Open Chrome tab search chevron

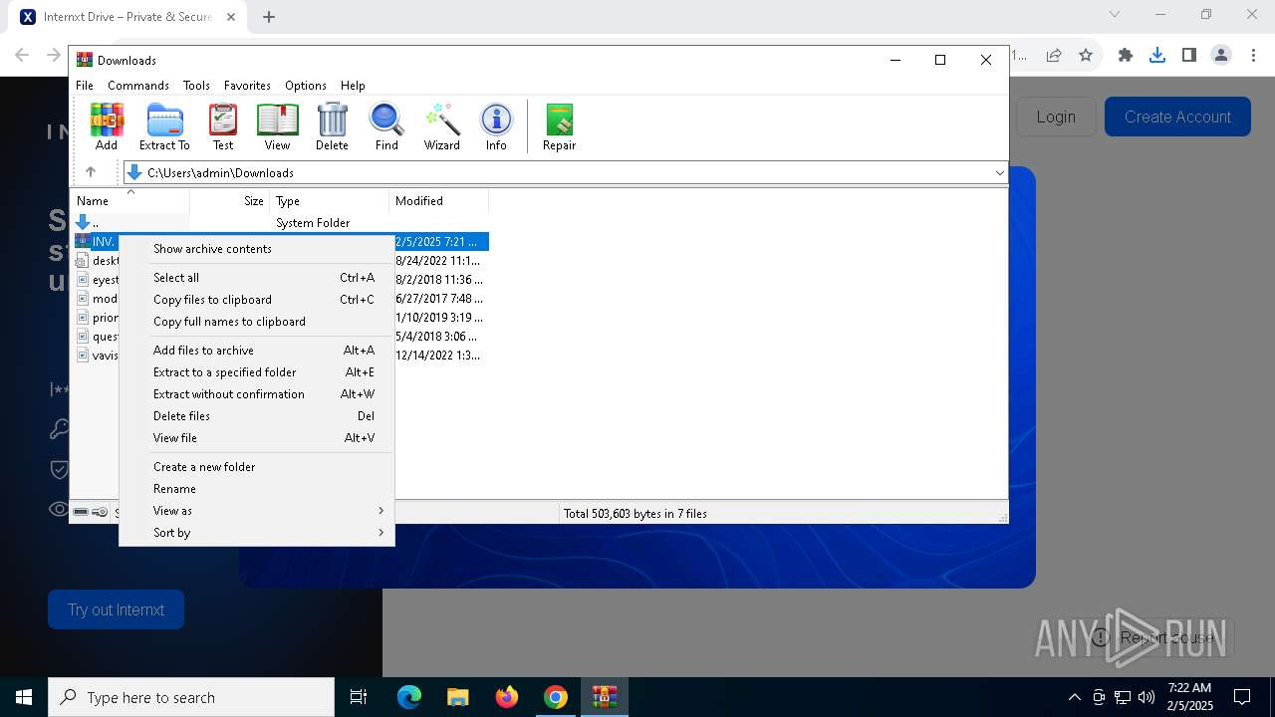pyautogui.click(x=1115, y=14)
